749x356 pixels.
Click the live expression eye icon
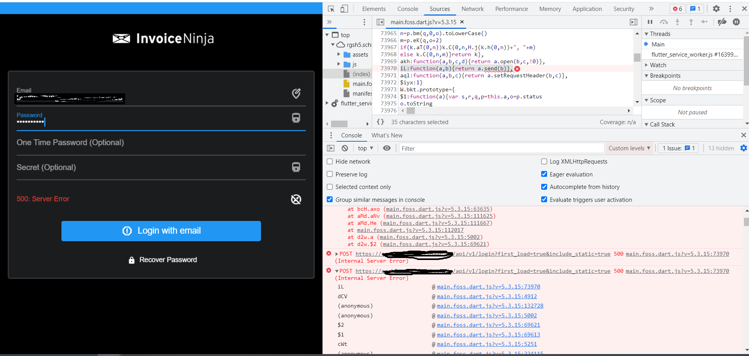387,148
